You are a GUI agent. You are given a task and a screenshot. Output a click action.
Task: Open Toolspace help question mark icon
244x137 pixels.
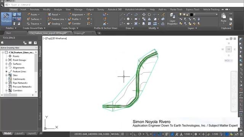[x=35, y=43]
